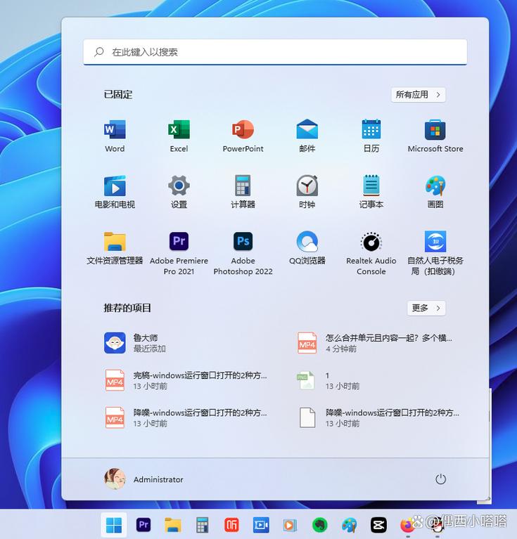
Task: Click the Administrator user avatar
Action: point(115,479)
